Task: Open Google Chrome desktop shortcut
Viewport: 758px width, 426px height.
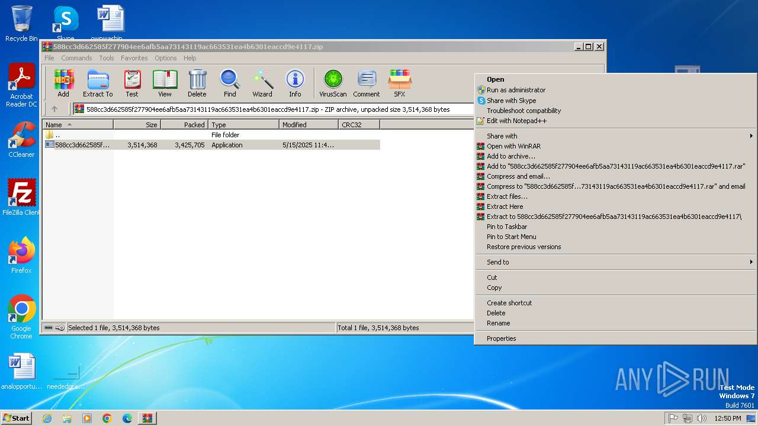Action: [x=21, y=317]
